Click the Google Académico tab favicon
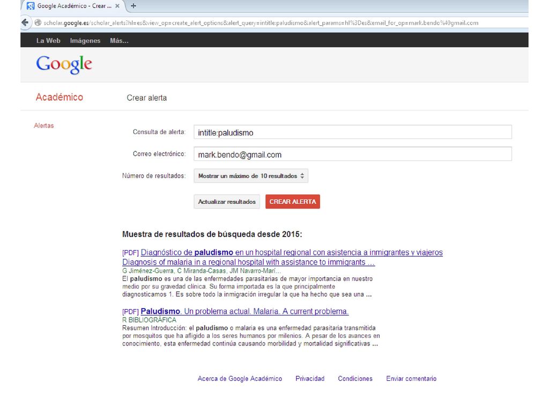This screenshot has width=549, height=412. (31, 6)
